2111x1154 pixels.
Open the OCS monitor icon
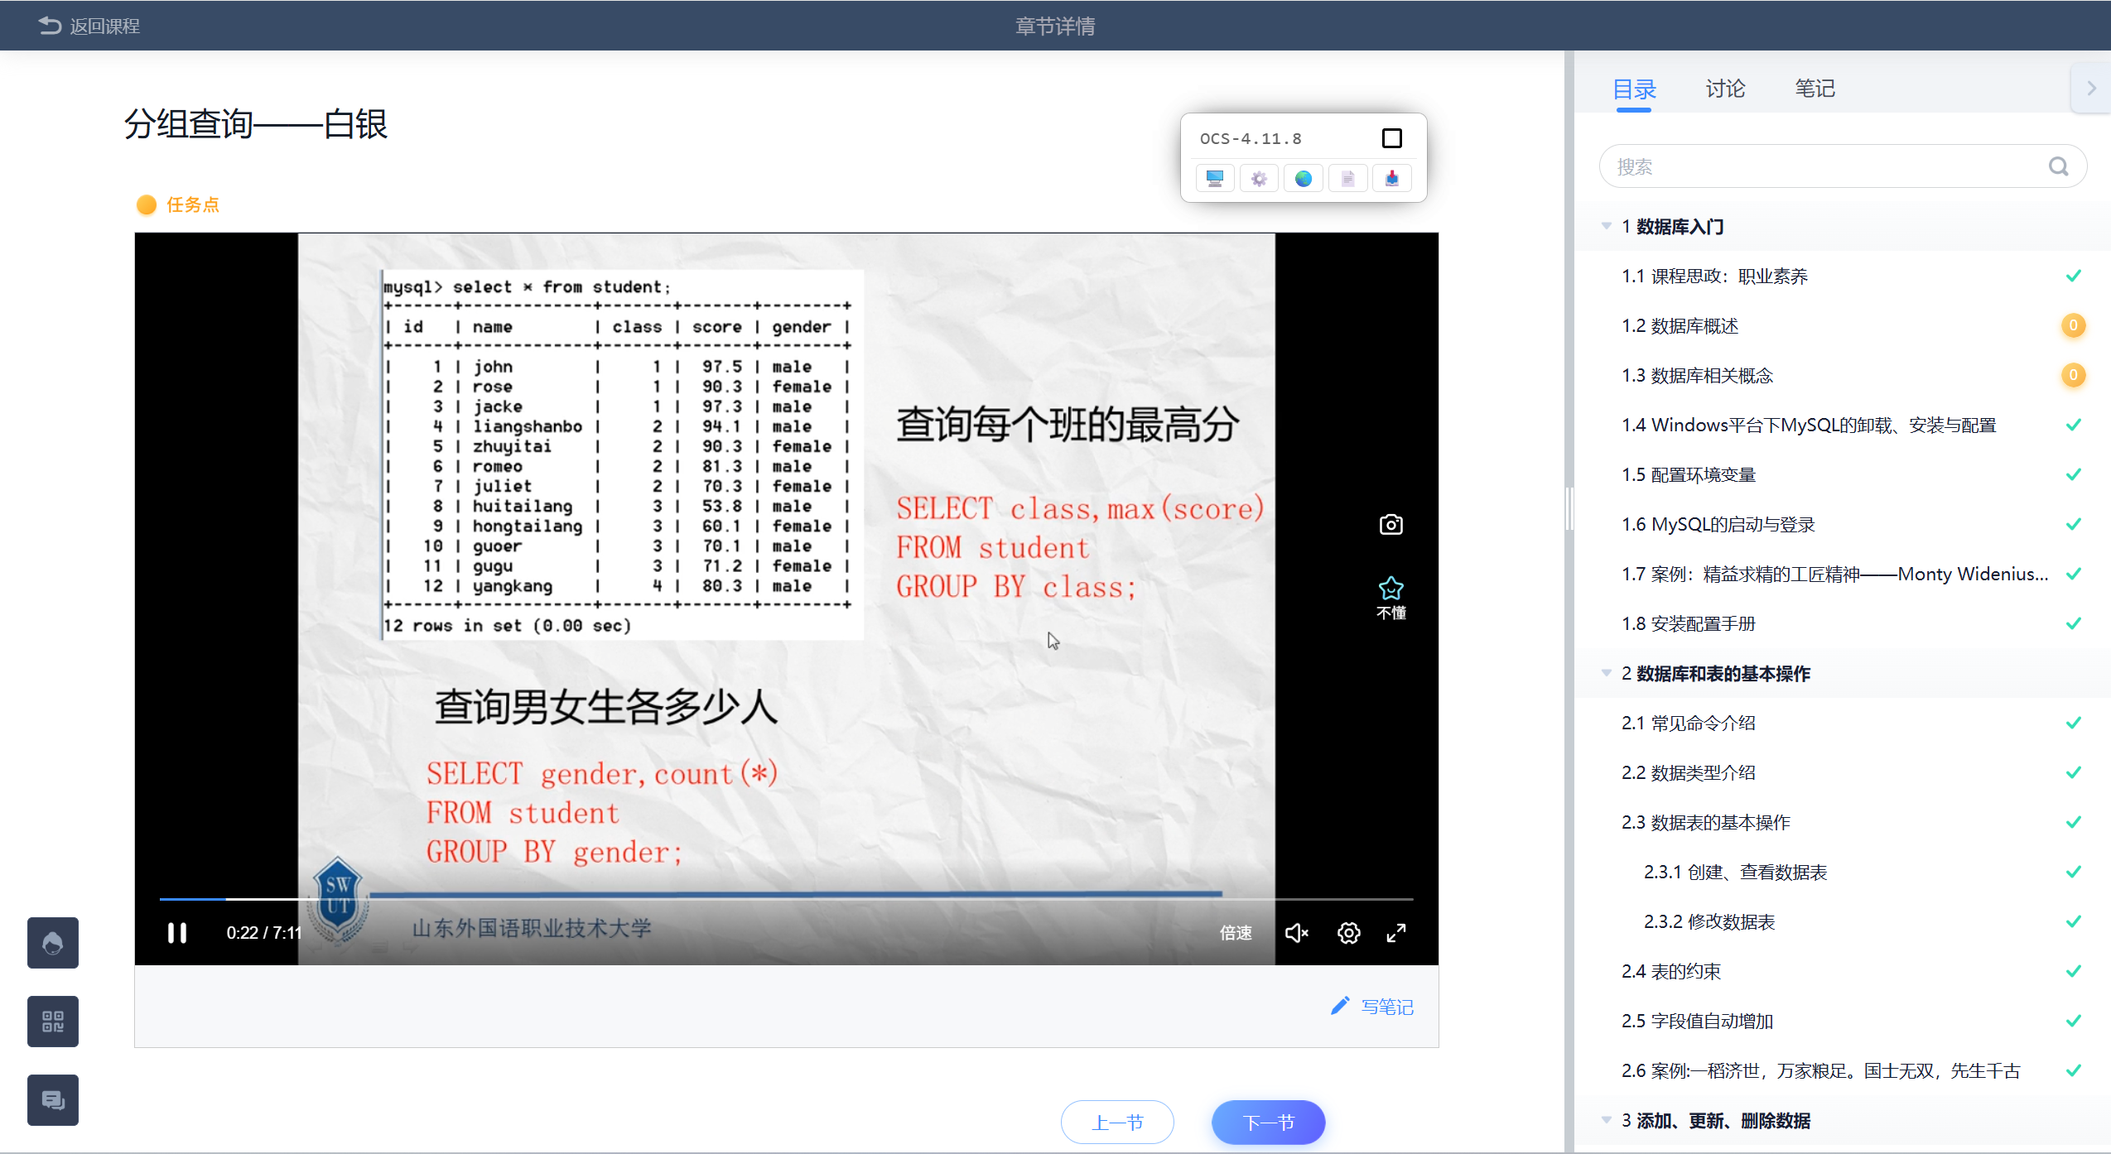coord(1215,179)
